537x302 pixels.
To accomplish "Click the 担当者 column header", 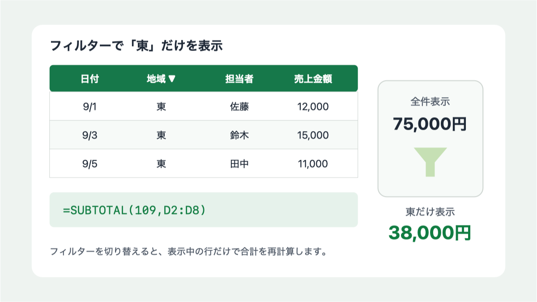I will [x=239, y=79].
